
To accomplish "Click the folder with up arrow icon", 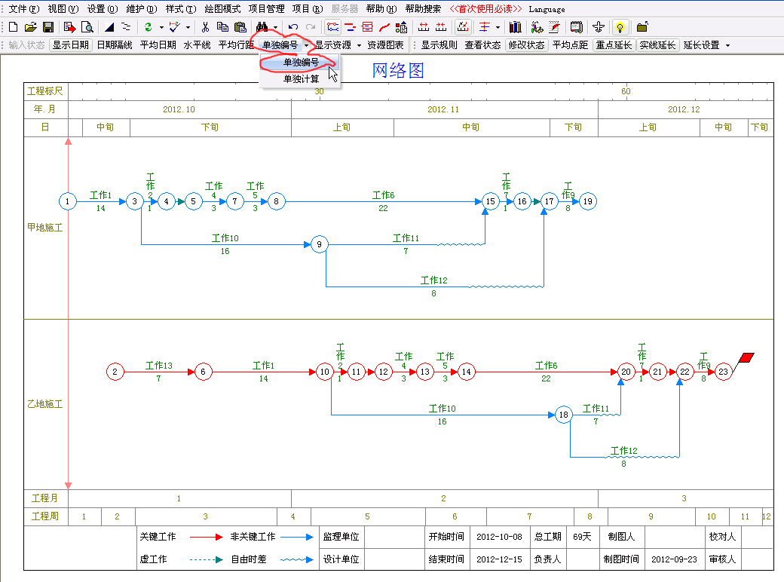I will (642, 27).
